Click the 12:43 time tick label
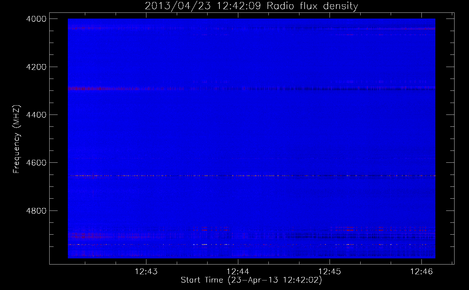The height and width of the screenshot is (290, 469). pyautogui.click(x=146, y=272)
